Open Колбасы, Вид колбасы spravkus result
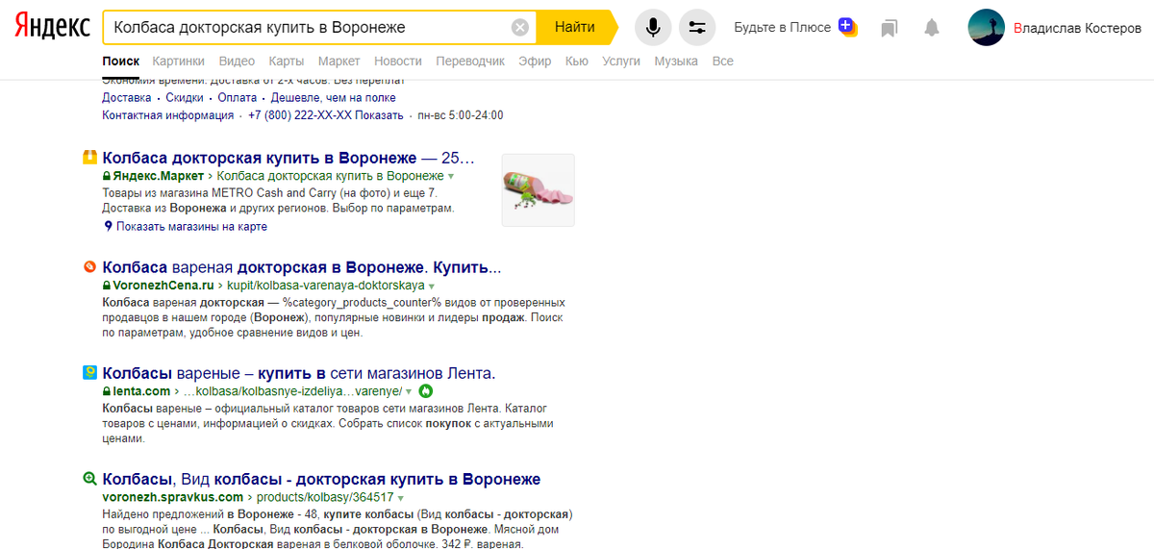The image size is (1154, 549). [x=321, y=479]
